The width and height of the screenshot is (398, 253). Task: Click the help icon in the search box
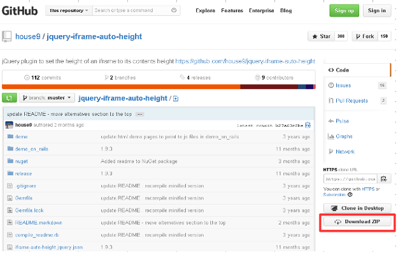pyautogui.click(x=174, y=10)
